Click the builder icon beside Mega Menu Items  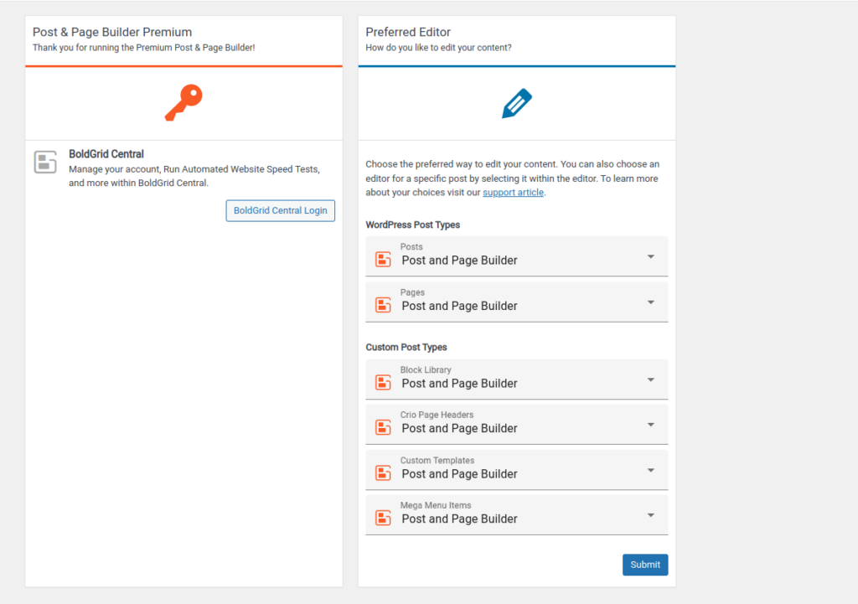[383, 519]
